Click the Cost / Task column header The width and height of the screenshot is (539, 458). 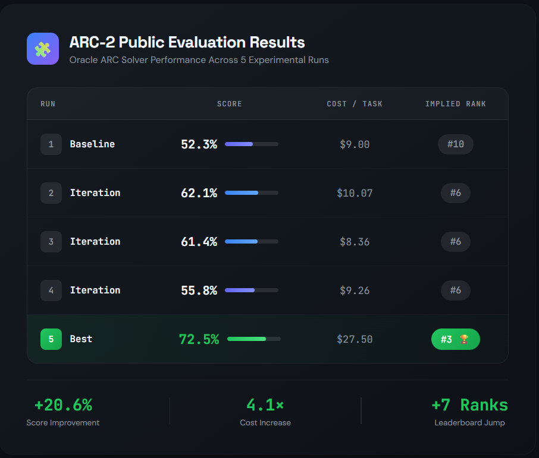click(355, 104)
